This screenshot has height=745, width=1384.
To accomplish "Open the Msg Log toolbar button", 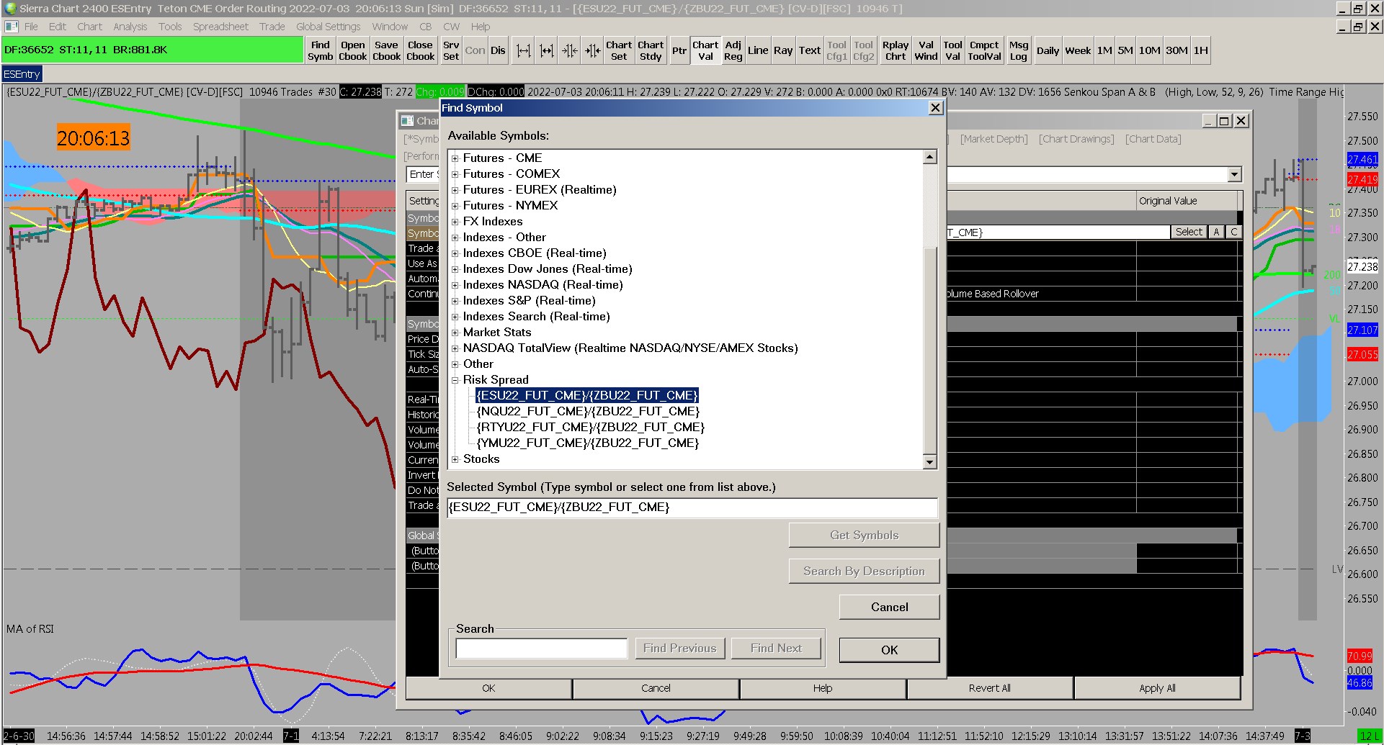I will 1018,50.
